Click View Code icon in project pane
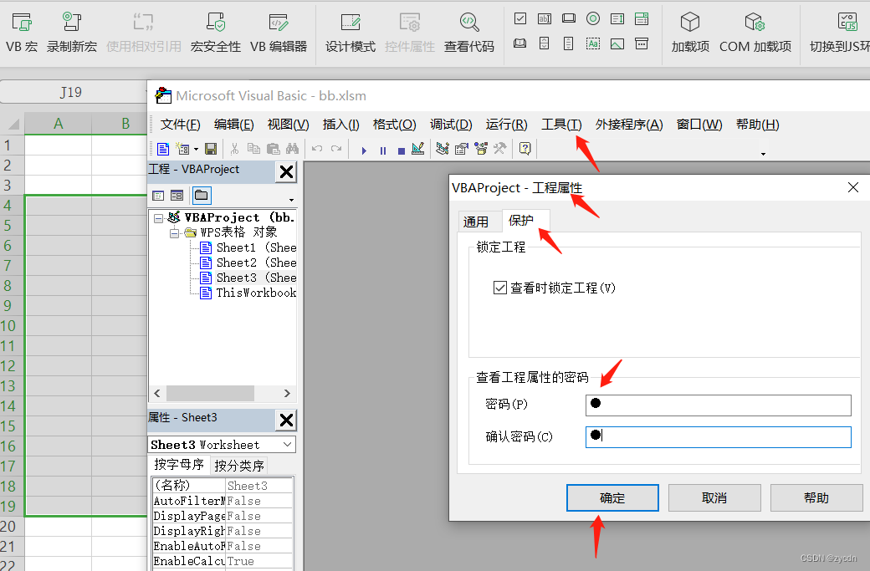The width and height of the screenshot is (870, 571). coord(158,196)
